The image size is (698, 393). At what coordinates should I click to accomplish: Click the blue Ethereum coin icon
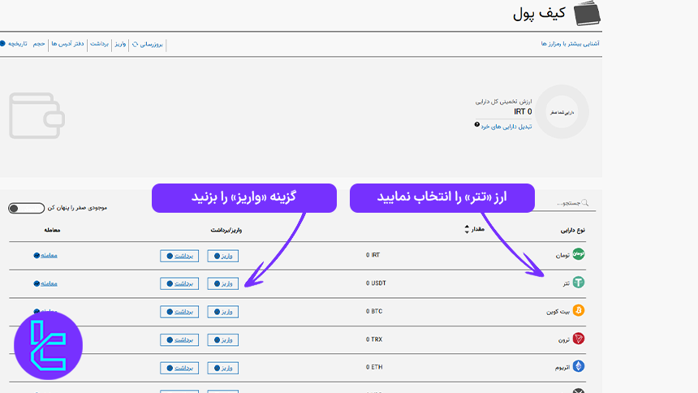[578, 366]
